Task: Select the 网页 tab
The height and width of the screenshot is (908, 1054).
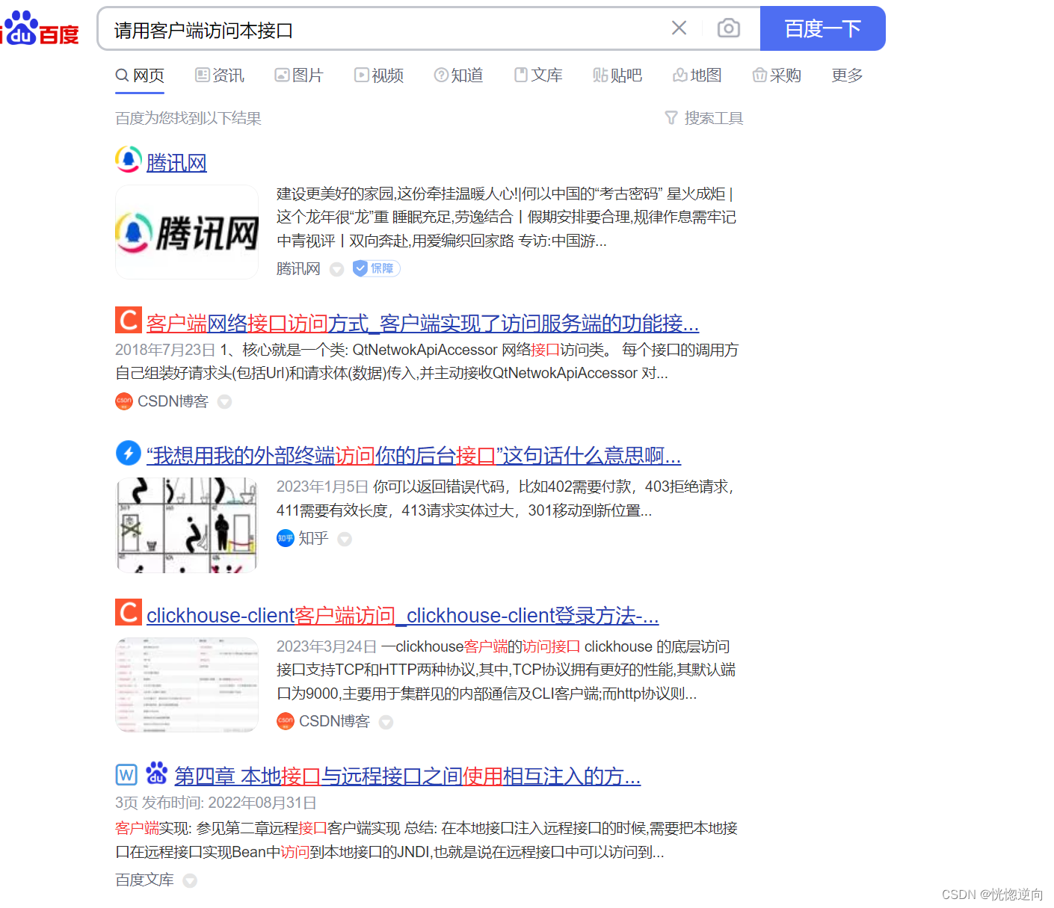Action: pos(140,75)
